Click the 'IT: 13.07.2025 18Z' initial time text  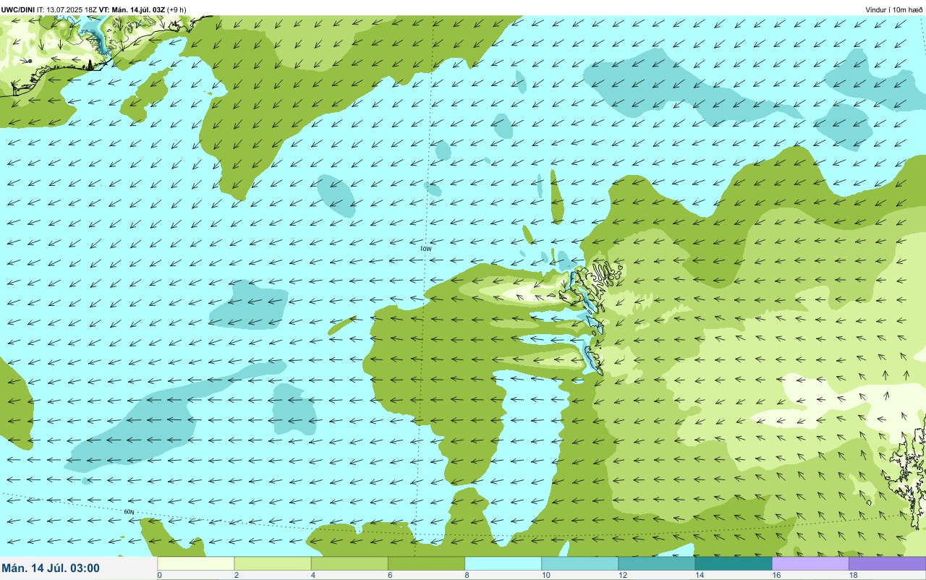point(67,9)
